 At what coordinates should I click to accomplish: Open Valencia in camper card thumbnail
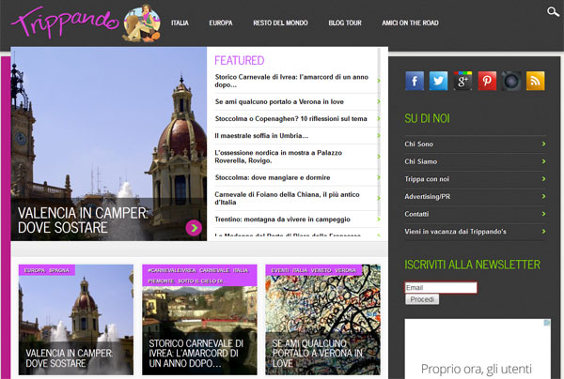pyautogui.click(x=76, y=320)
